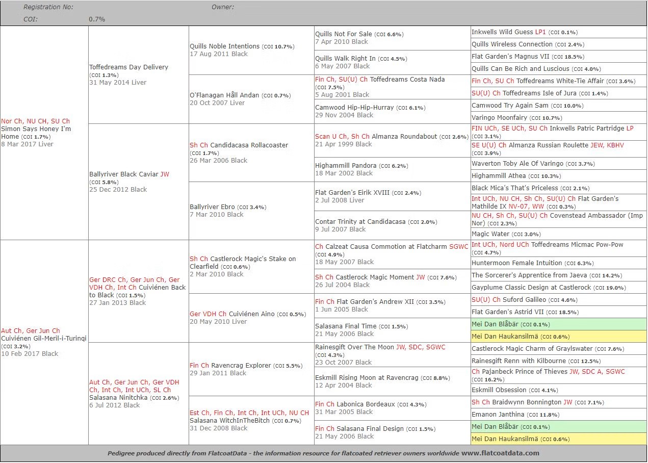The width and height of the screenshot is (648, 463).
Task: Open Inkwells Wild Guess record
Action: (503, 32)
